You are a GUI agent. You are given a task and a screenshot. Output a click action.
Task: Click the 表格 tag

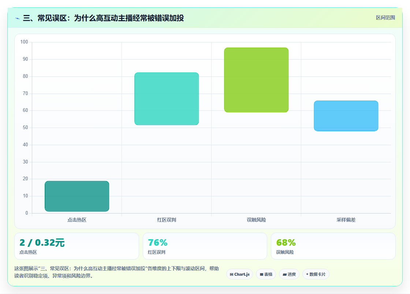point(266,274)
